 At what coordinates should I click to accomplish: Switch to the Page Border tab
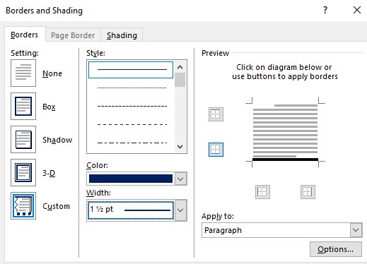pyautogui.click(x=73, y=35)
